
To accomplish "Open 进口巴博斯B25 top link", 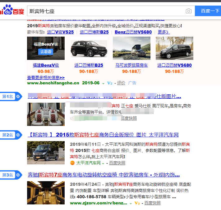I will (x=94, y=32).
